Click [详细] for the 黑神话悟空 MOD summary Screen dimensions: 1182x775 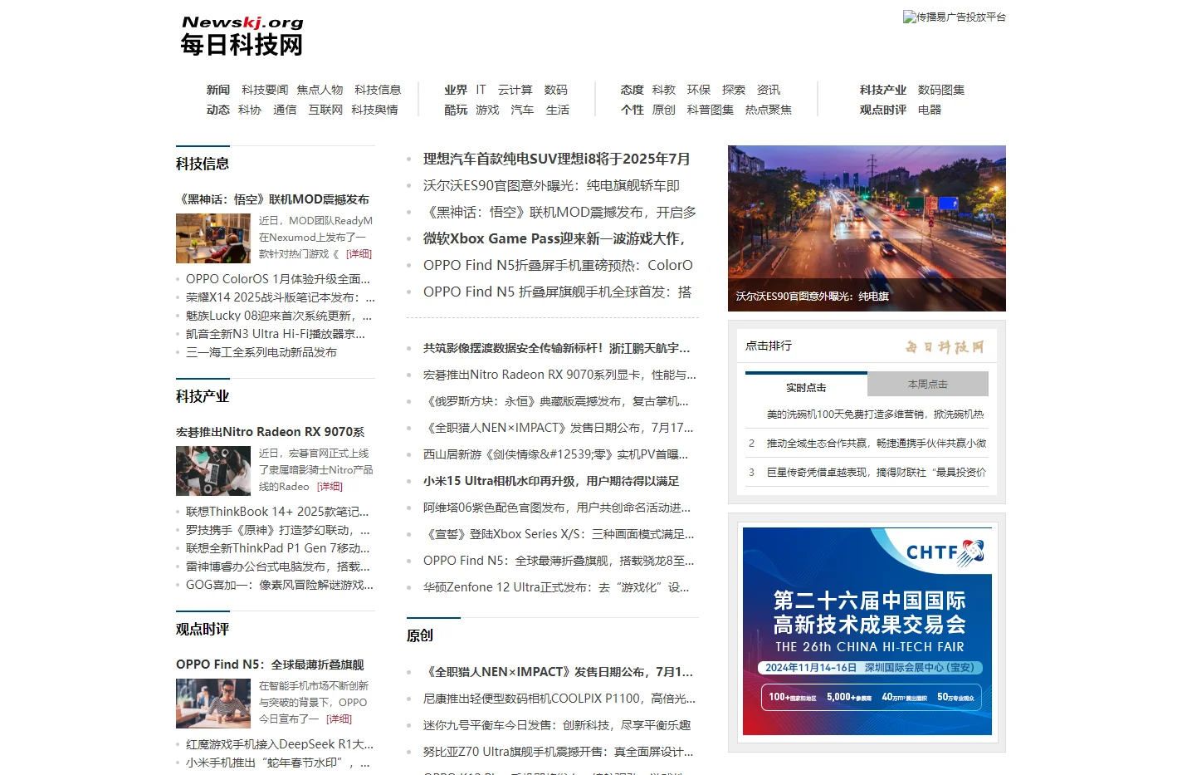[359, 254]
